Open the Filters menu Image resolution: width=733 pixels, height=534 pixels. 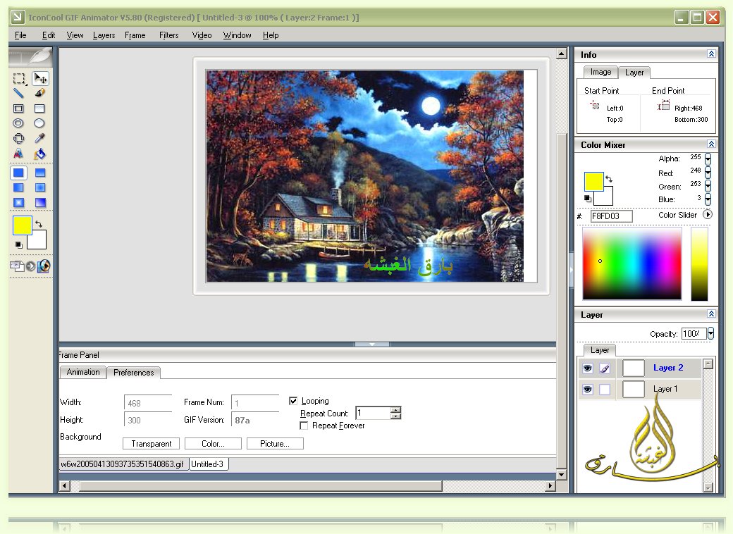tap(168, 35)
